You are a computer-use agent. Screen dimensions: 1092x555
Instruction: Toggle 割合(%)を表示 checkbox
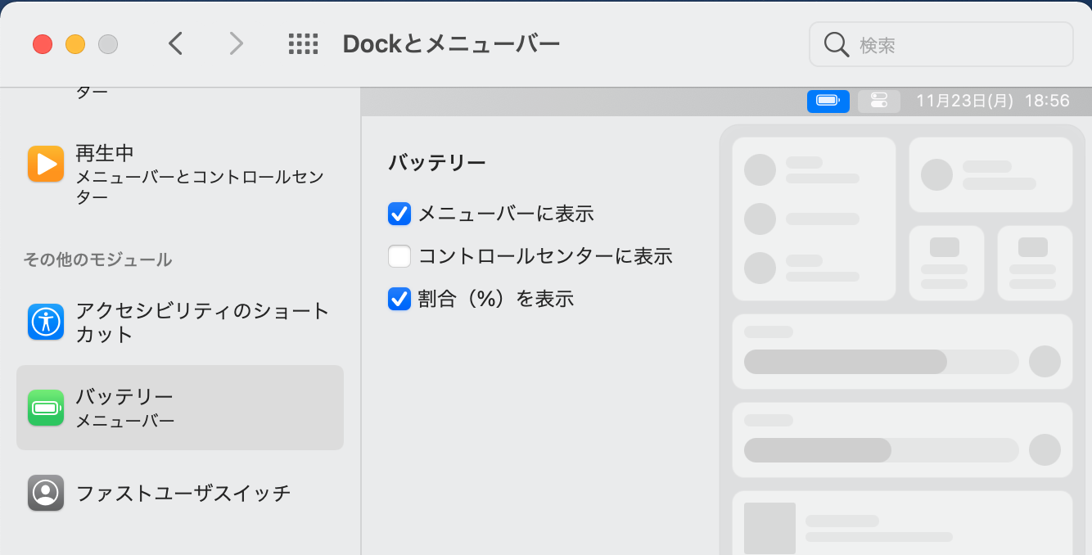click(x=399, y=300)
